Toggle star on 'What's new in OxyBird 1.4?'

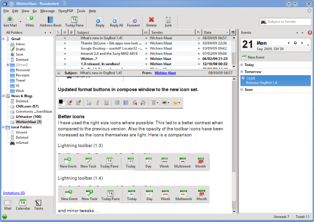pos(65,38)
